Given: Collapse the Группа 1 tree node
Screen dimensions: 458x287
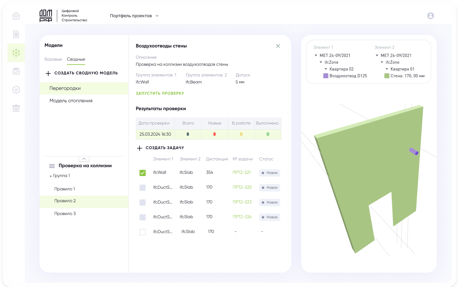Looking at the screenshot, I should pos(51,176).
